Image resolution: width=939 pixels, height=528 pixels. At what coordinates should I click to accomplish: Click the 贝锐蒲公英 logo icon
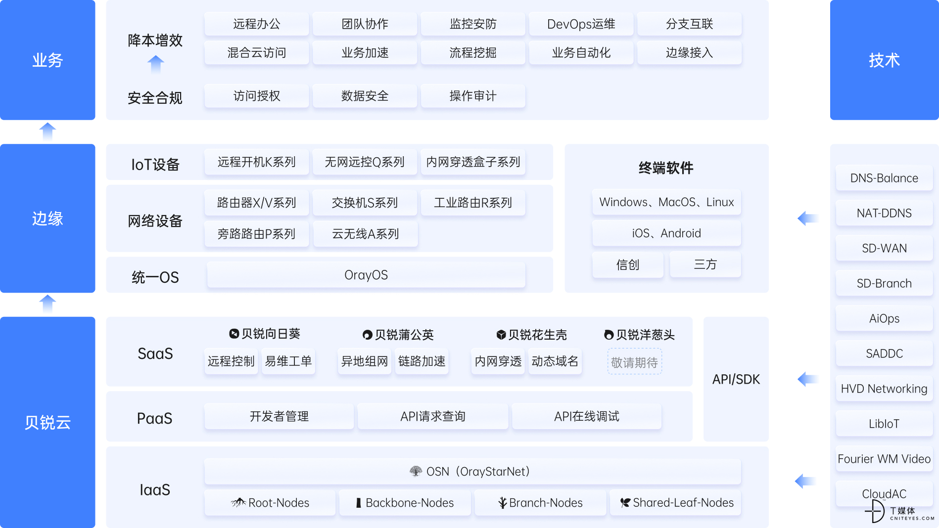[367, 335]
